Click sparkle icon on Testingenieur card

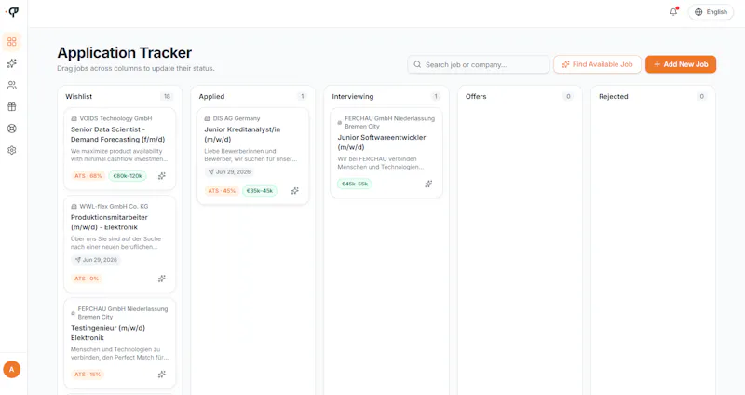click(x=161, y=375)
